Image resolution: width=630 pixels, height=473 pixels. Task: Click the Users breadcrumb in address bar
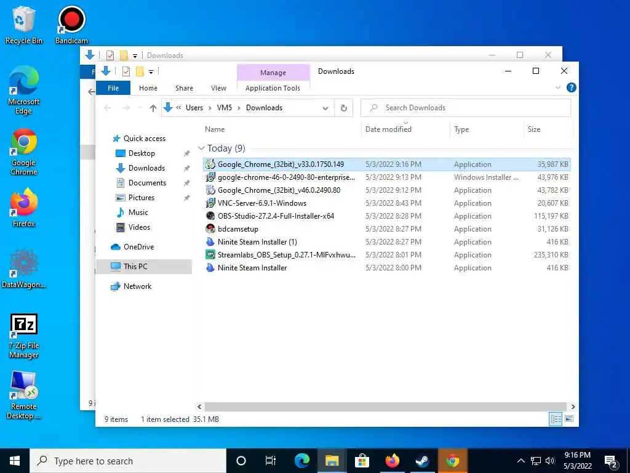click(194, 108)
